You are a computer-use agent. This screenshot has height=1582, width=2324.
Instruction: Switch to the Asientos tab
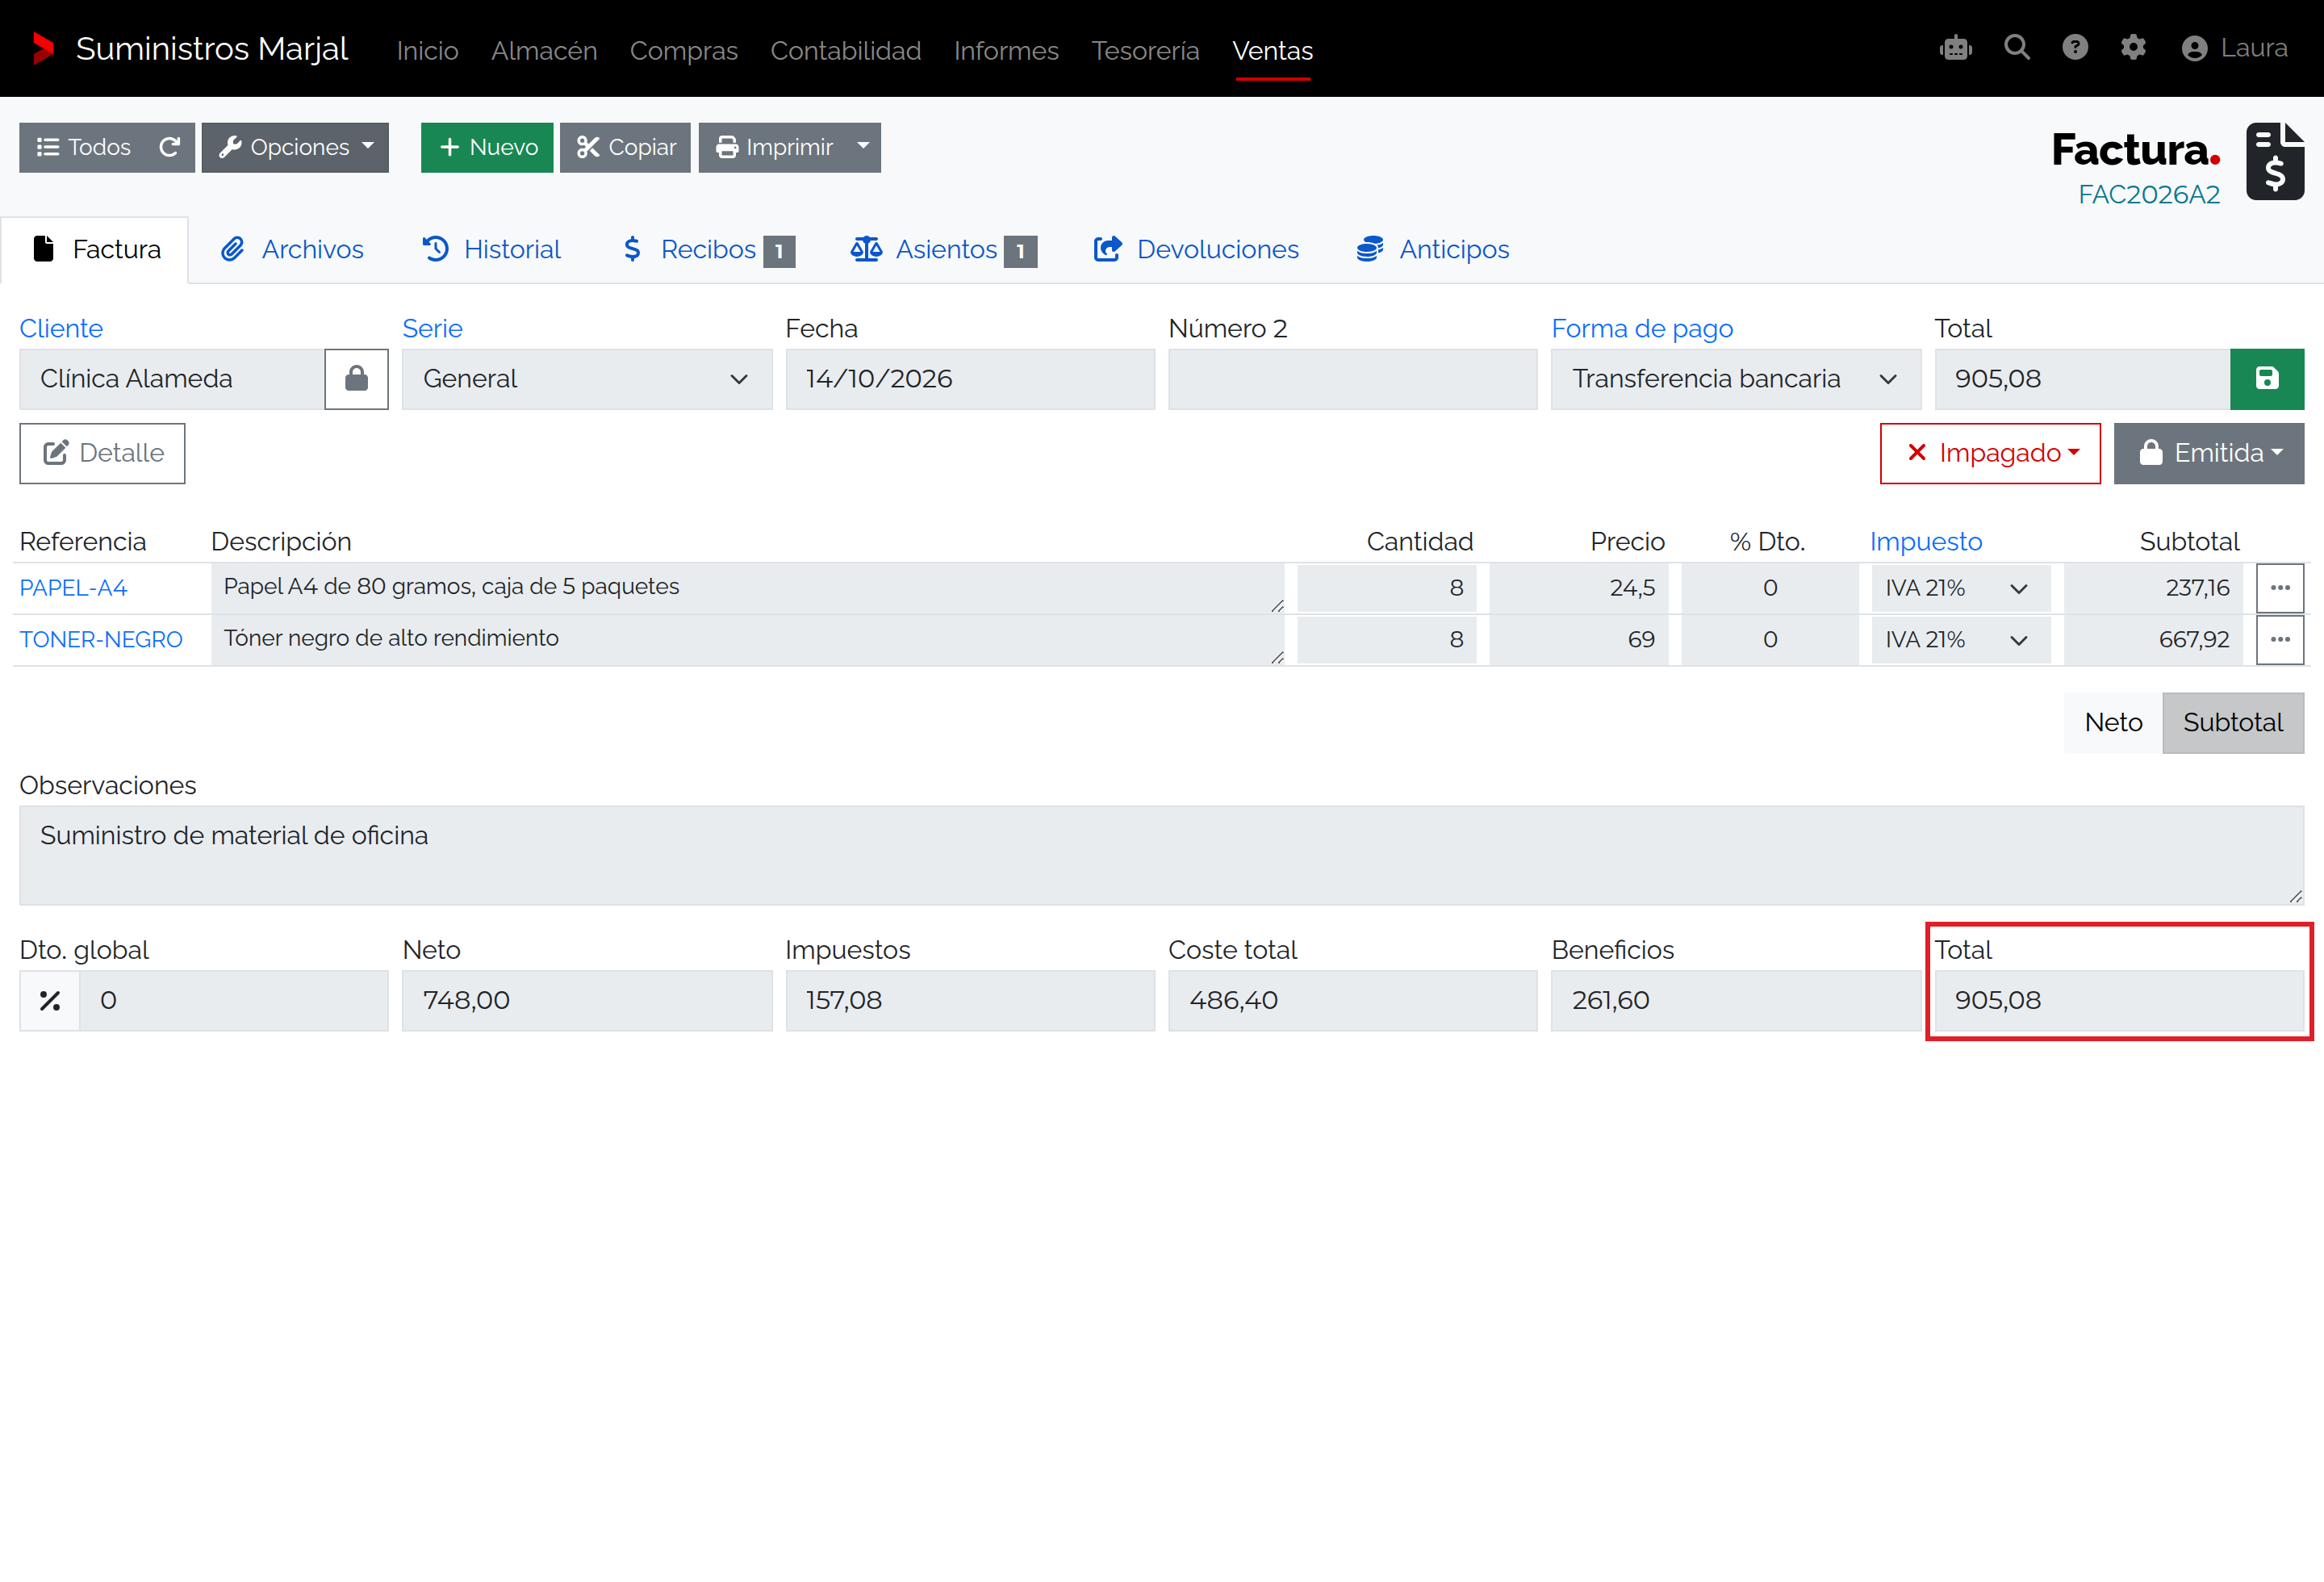tap(943, 249)
